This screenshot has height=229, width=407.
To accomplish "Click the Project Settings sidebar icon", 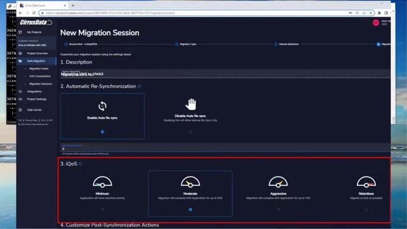I will tap(20, 99).
